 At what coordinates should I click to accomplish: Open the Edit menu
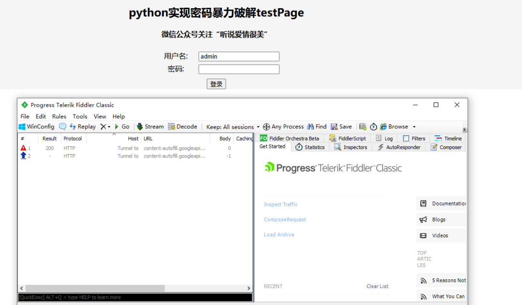(x=41, y=116)
